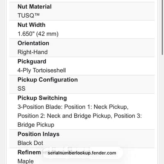Click the 1.650" (42 mm) value
The image size is (164, 164).
tap(38, 34)
